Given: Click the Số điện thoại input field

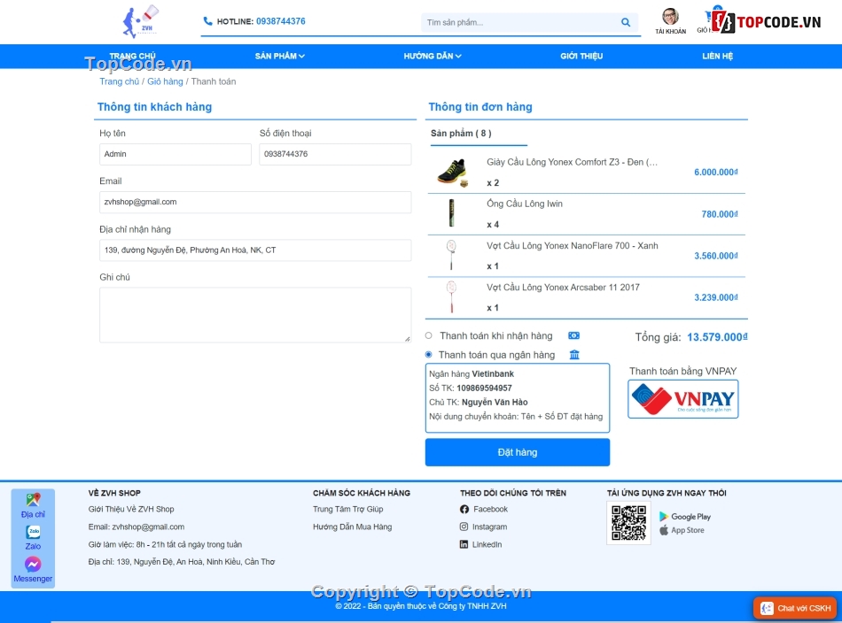Looking at the screenshot, I should [335, 154].
